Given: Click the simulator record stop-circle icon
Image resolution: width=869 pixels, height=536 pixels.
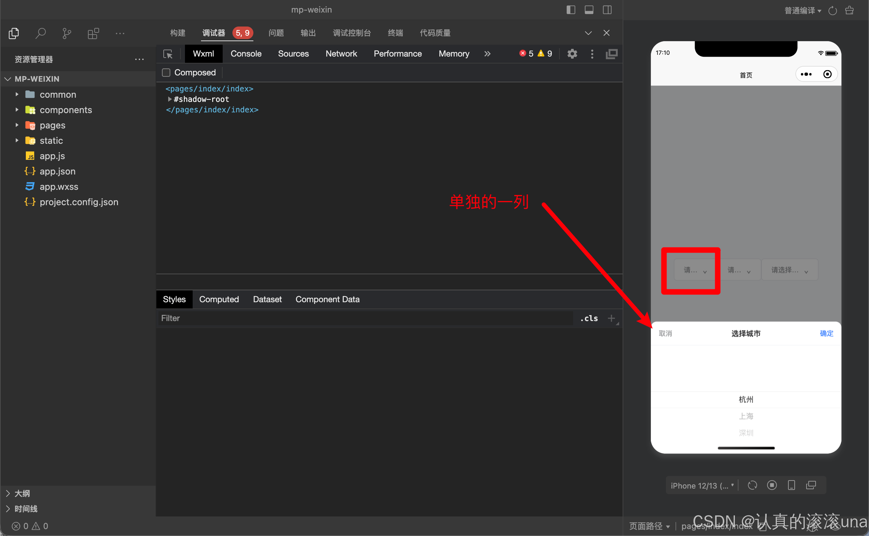Looking at the screenshot, I should coord(772,485).
